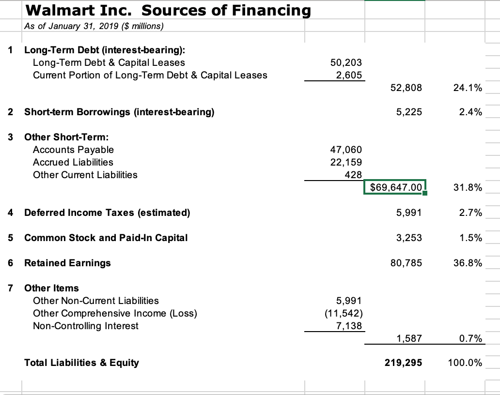Viewport: 500px width, 395px height.
Task: Select the 1.5% percentage cell
Action: [x=470, y=238]
